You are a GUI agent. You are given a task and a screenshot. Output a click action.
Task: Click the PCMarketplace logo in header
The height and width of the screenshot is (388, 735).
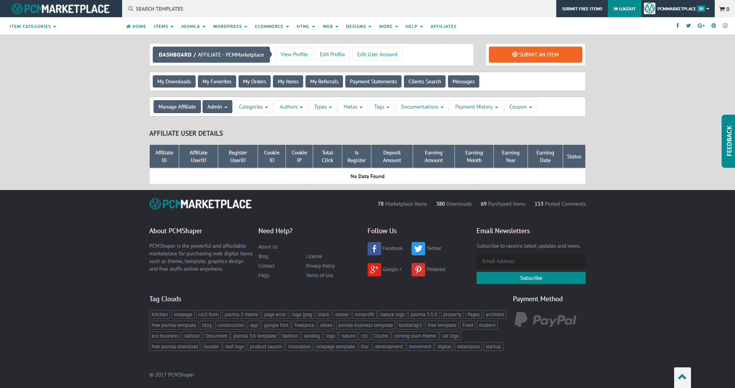pyautogui.click(x=60, y=8)
